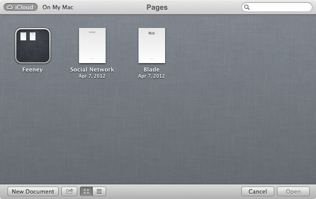Click the Pages window title
Screen dimensions: 316x199
click(157, 7)
